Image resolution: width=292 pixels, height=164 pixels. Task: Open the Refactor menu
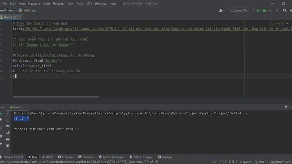(x=59, y=4)
